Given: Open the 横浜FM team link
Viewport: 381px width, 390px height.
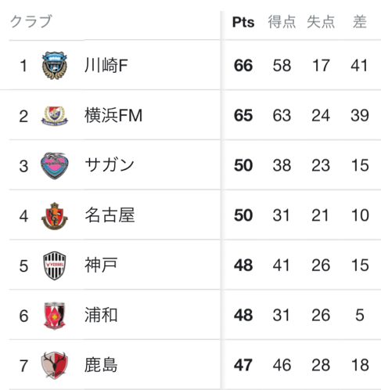Looking at the screenshot, I should (x=113, y=115).
